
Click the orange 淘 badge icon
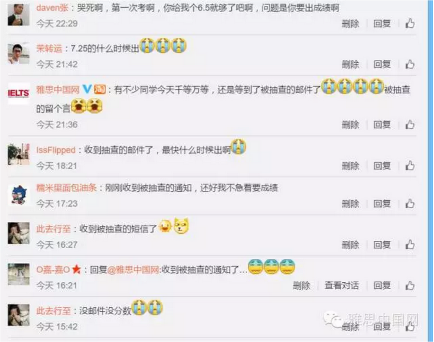click(x=99, y=89)
